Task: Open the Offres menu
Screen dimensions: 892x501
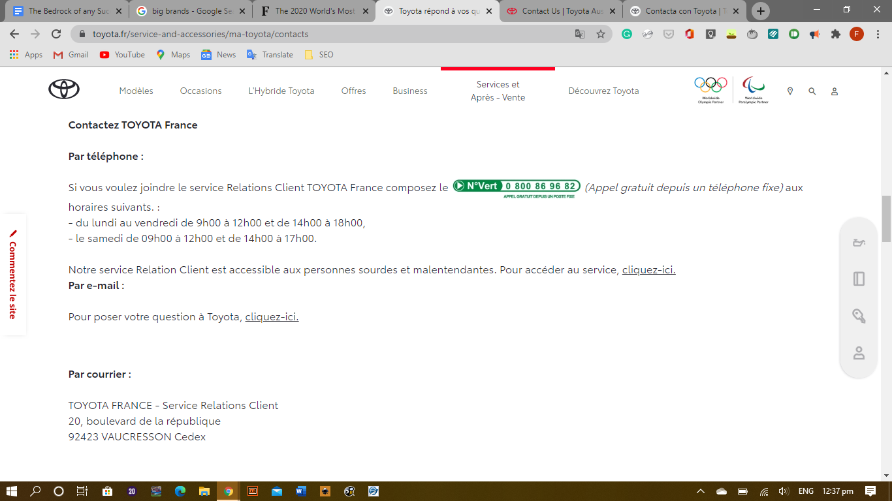Action: 353,91
